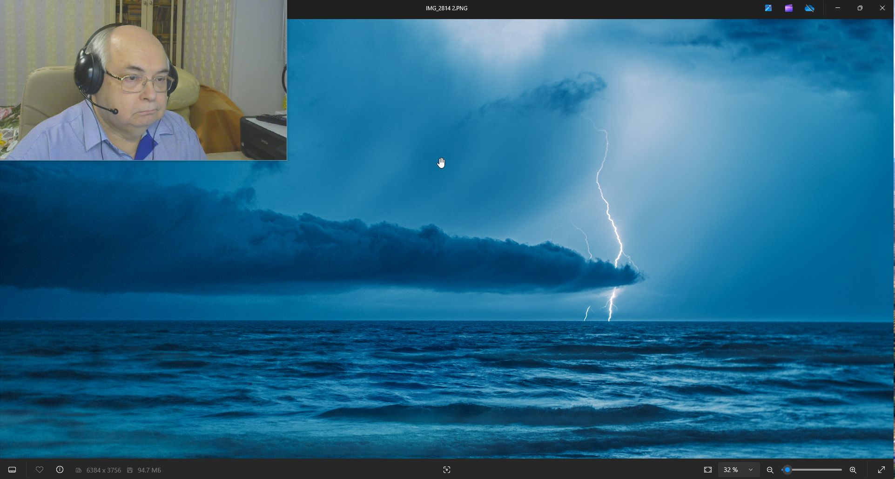The image size is (895, 479).
Task: Close the Photos window
Action: tap(882, 8)
